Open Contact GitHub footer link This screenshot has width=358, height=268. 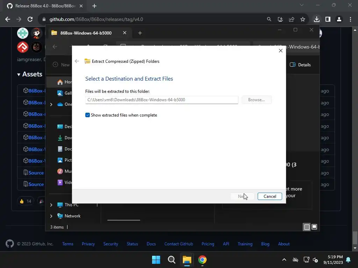tap(179, 244)
